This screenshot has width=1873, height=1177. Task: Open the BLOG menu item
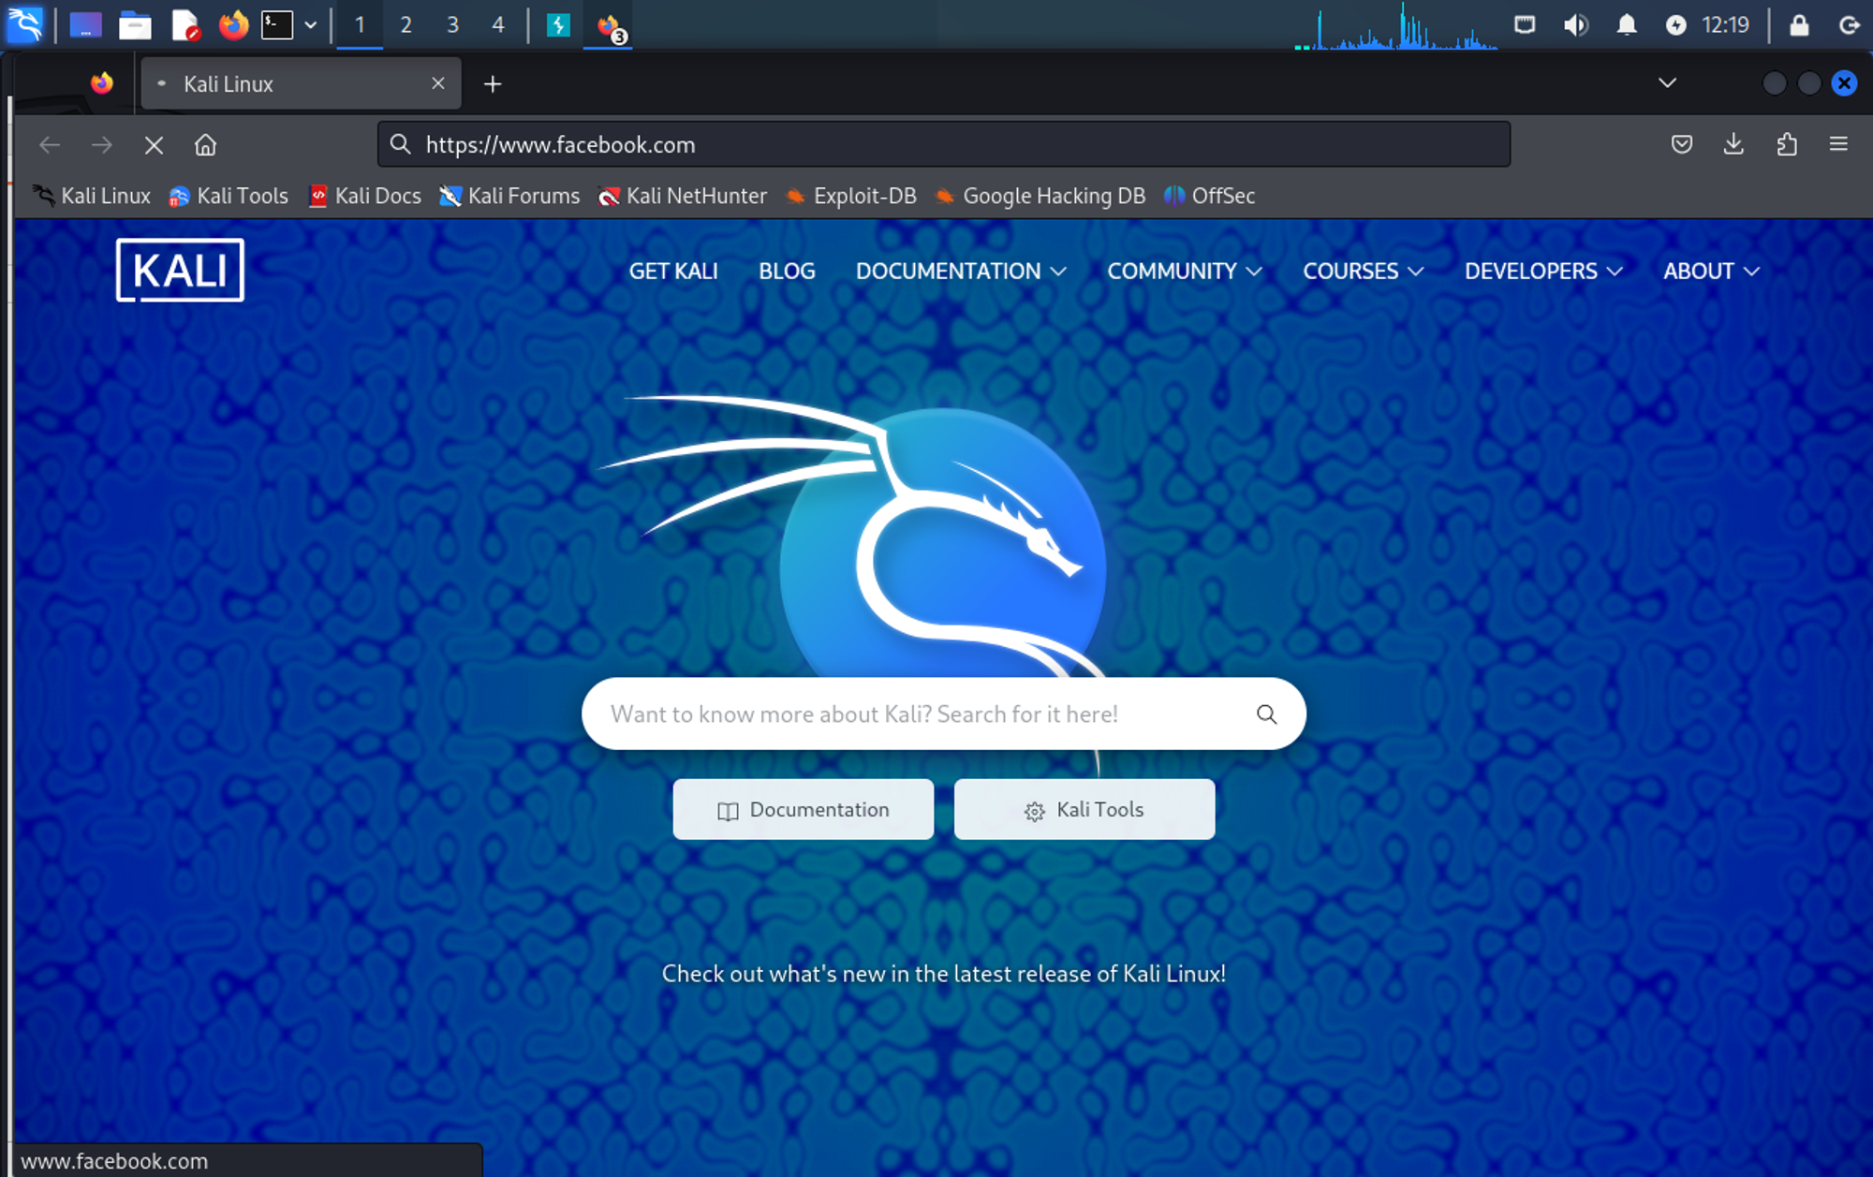click(787, 272)
